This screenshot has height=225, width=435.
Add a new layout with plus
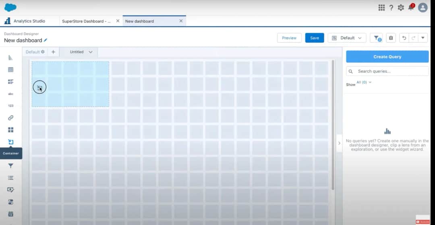click(x=53, y=52)
